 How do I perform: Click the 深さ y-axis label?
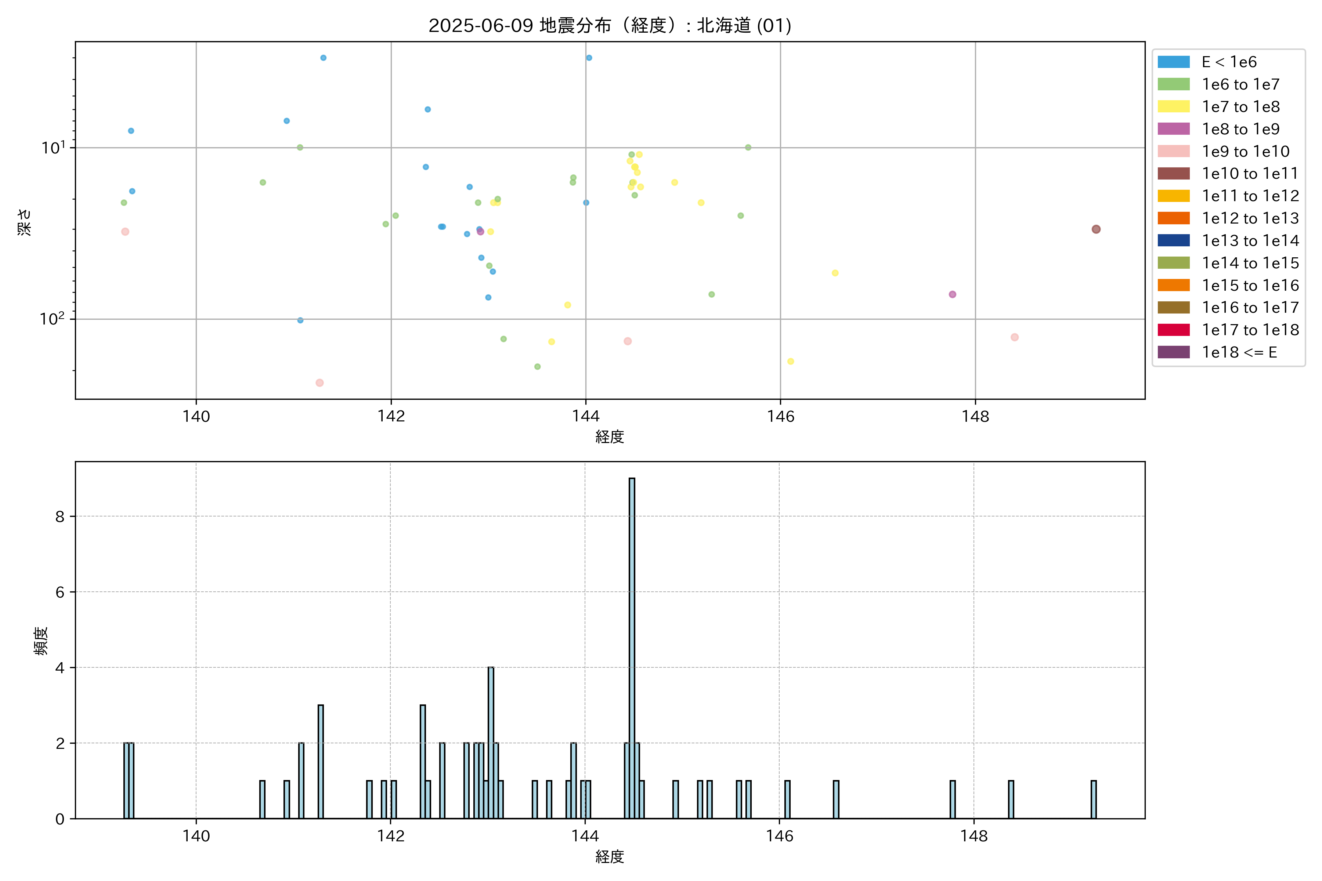click(x=25, y=222)
